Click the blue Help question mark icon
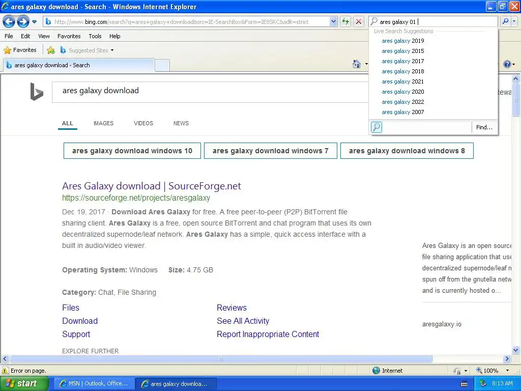This screenshot has width=521, height=391. [x=507, y=64]
